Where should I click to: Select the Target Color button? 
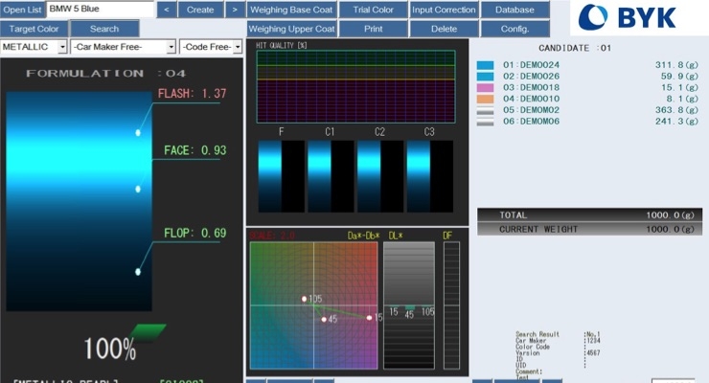tap(34, 29)
